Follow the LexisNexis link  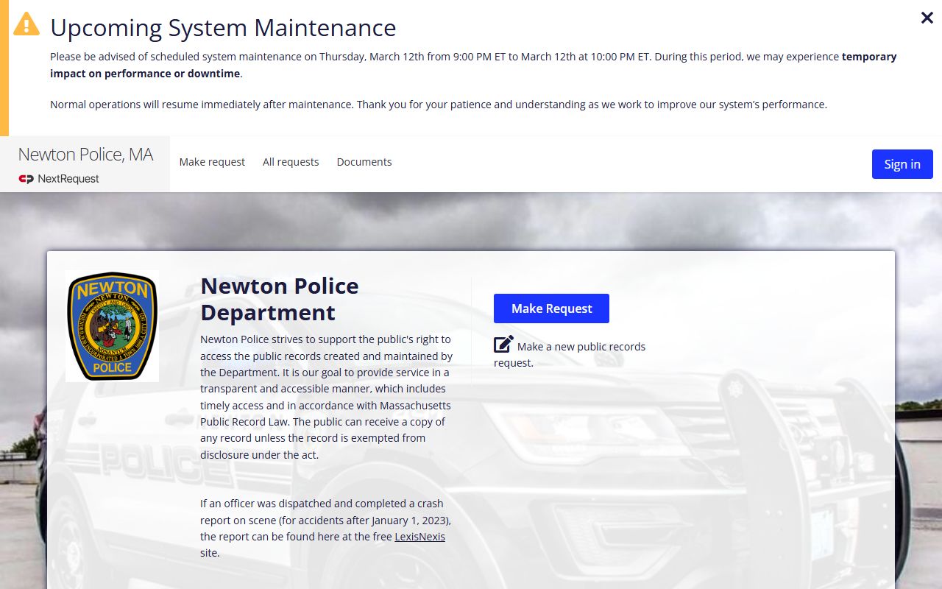(420, 537)
